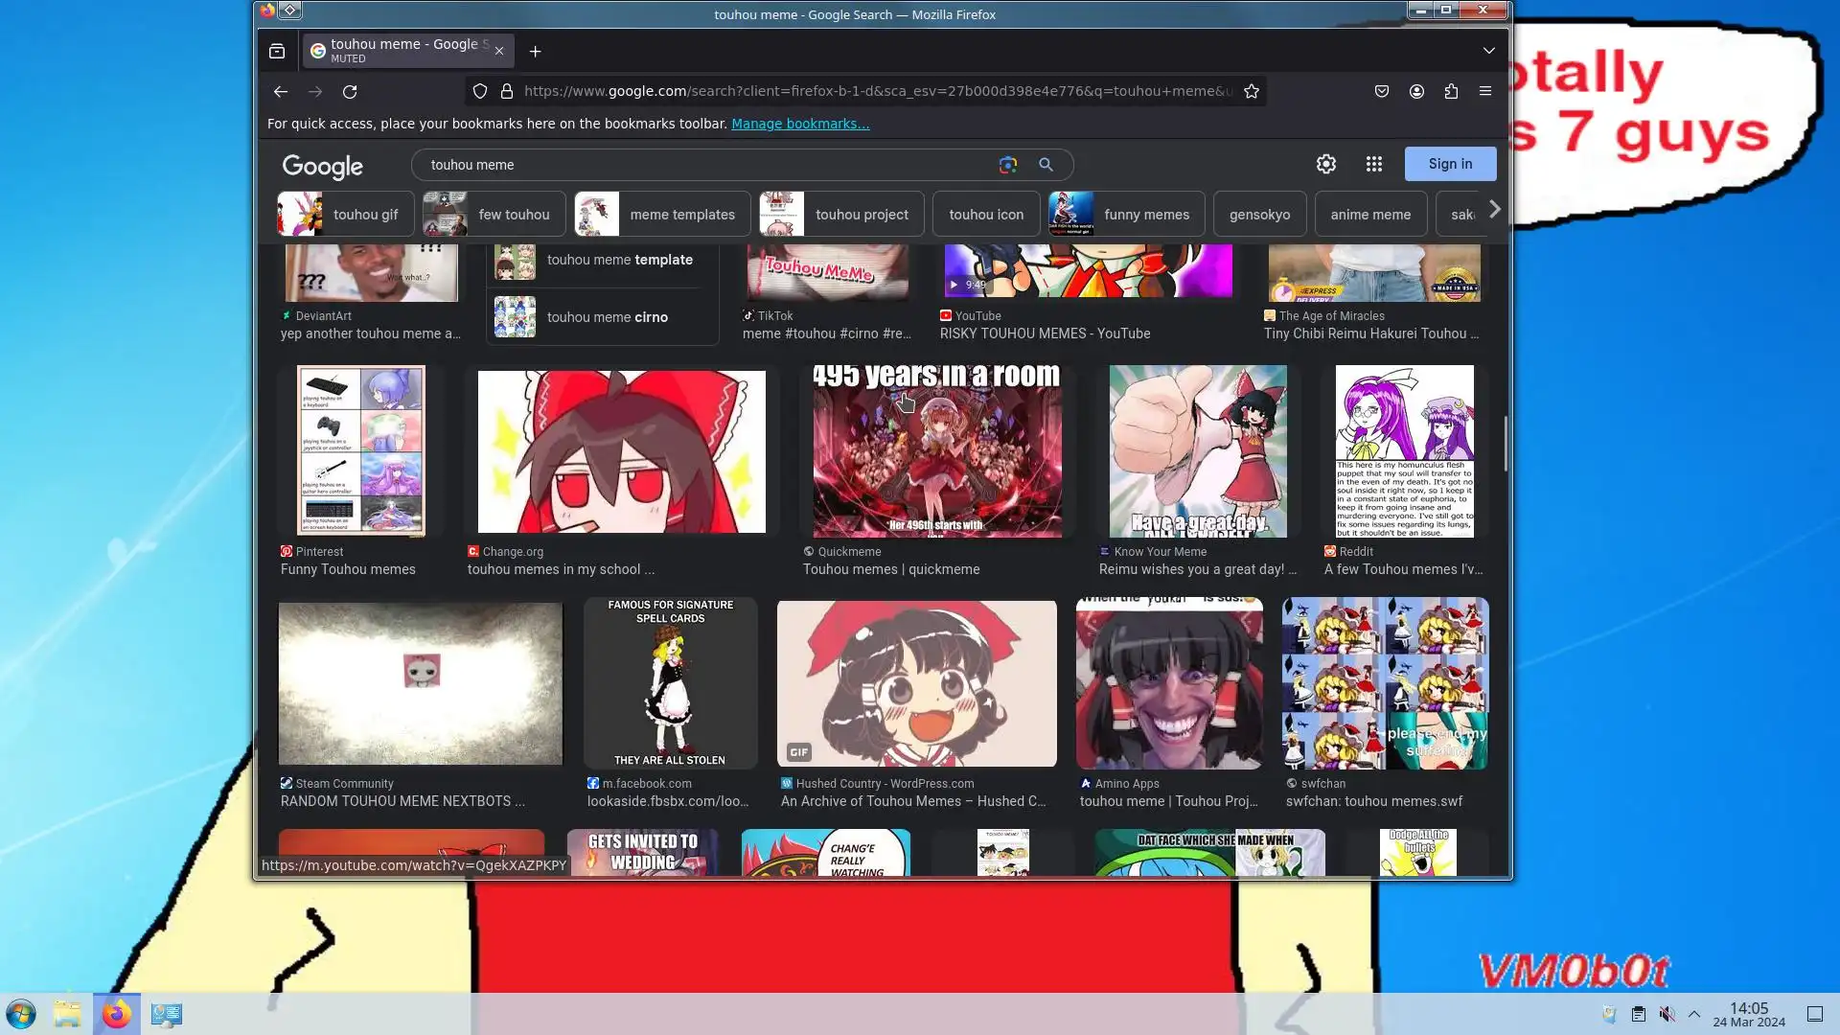Open the Save to Pocket icon
This screenshot has width=1840, height=1035.
pyautogui.click(x=1382, y=91)
